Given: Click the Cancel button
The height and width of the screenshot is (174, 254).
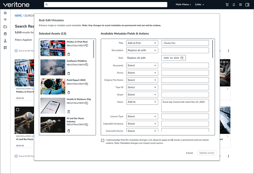Looking at the screenshot, I should [189, 153].
